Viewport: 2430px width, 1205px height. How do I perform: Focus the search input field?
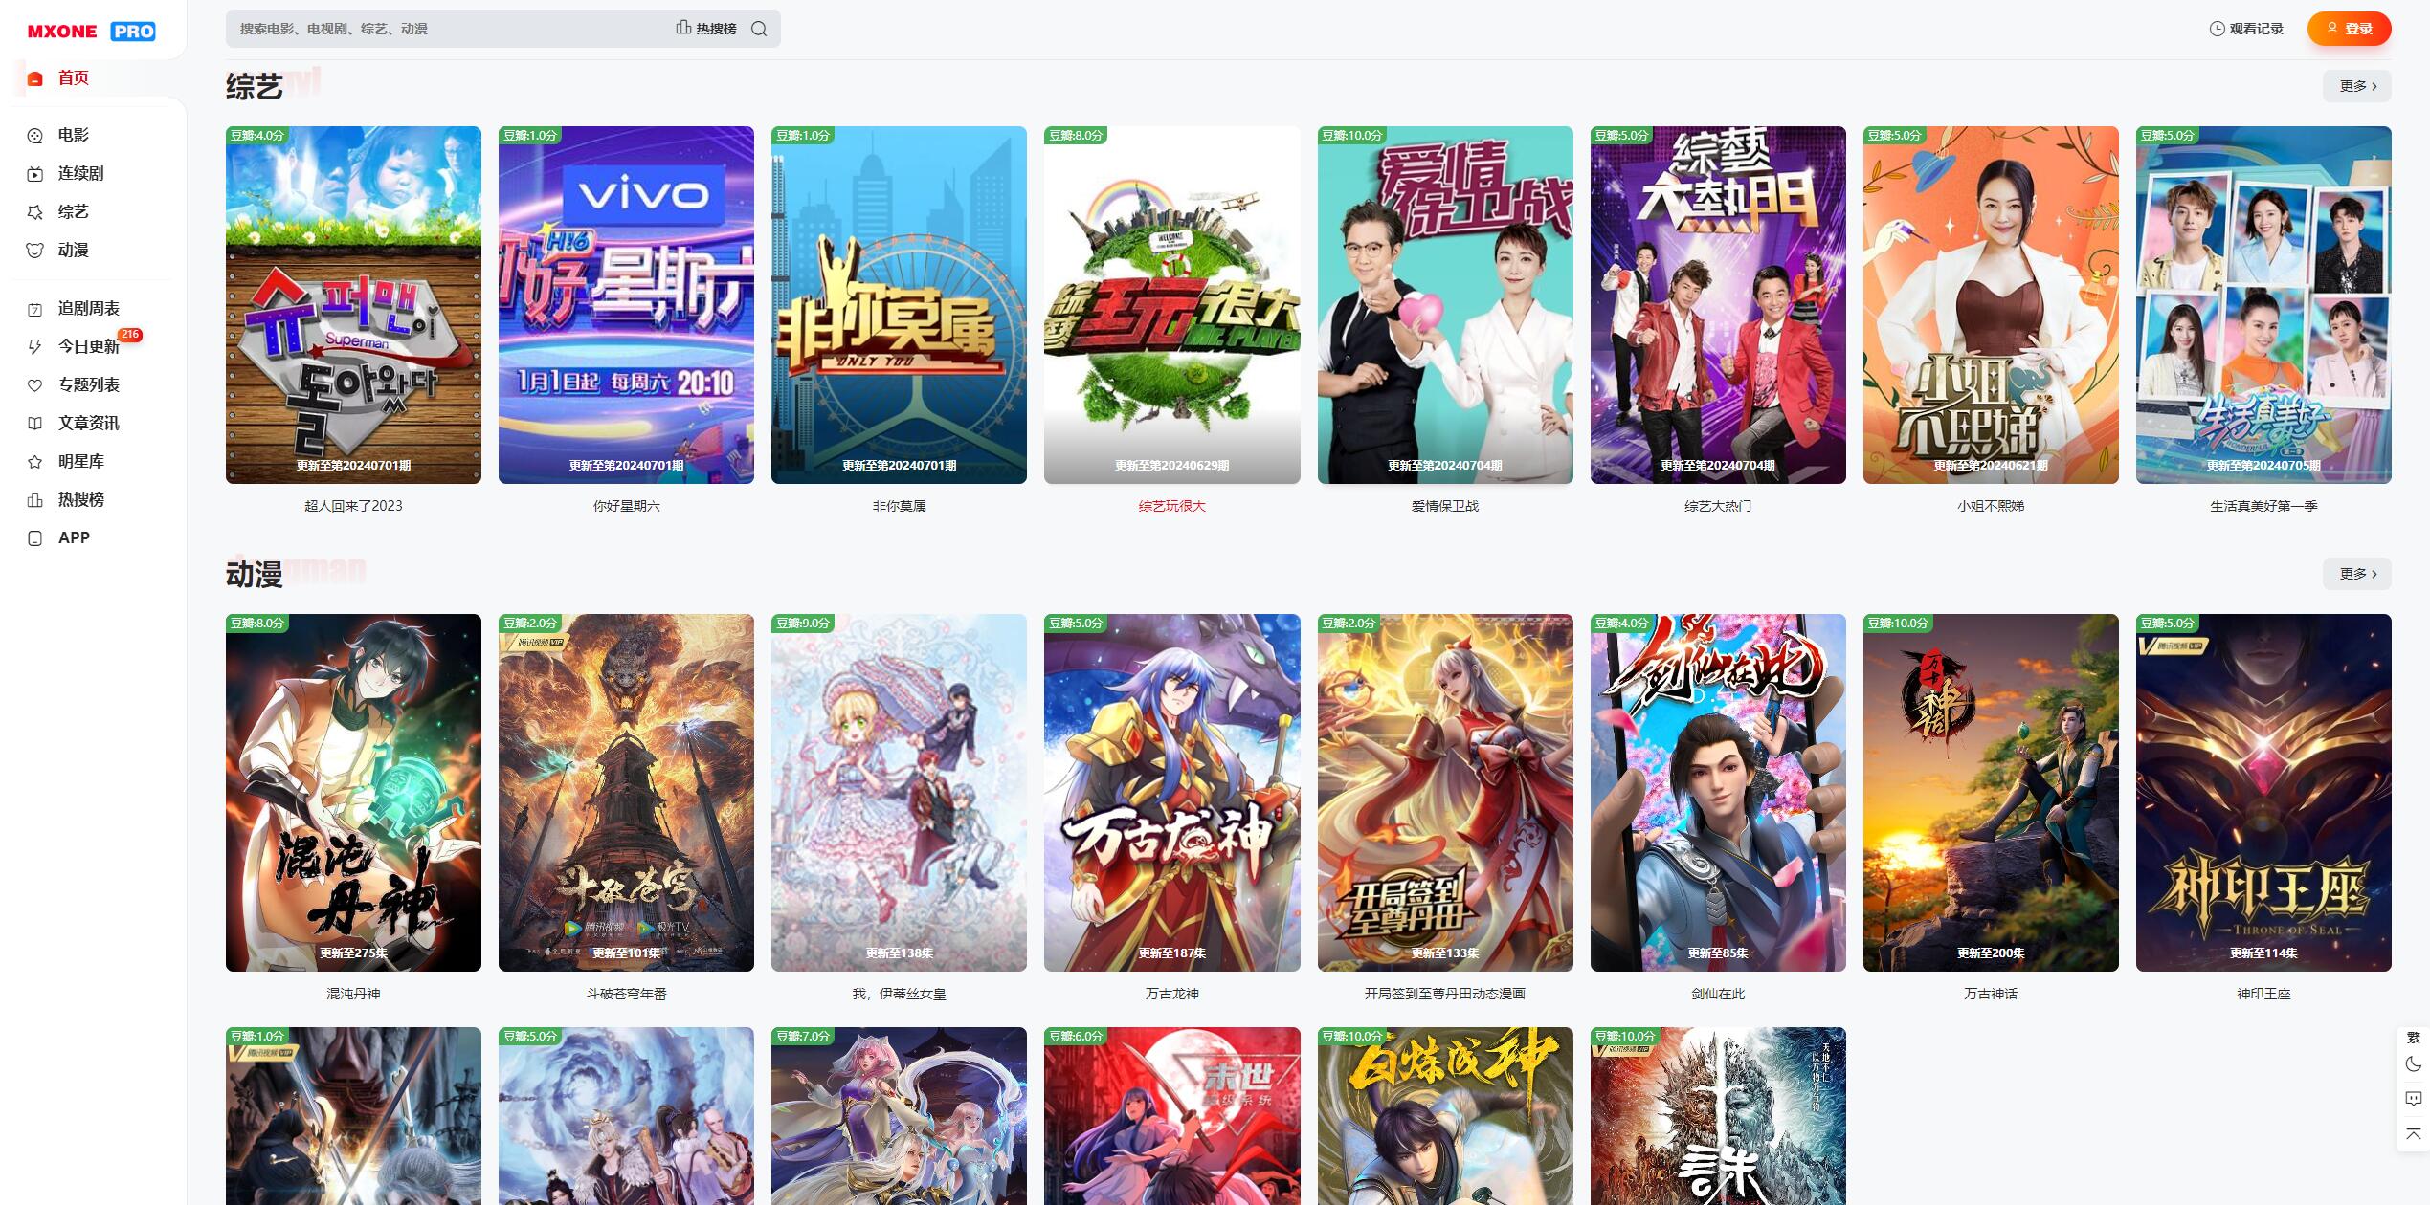(450, 29)
